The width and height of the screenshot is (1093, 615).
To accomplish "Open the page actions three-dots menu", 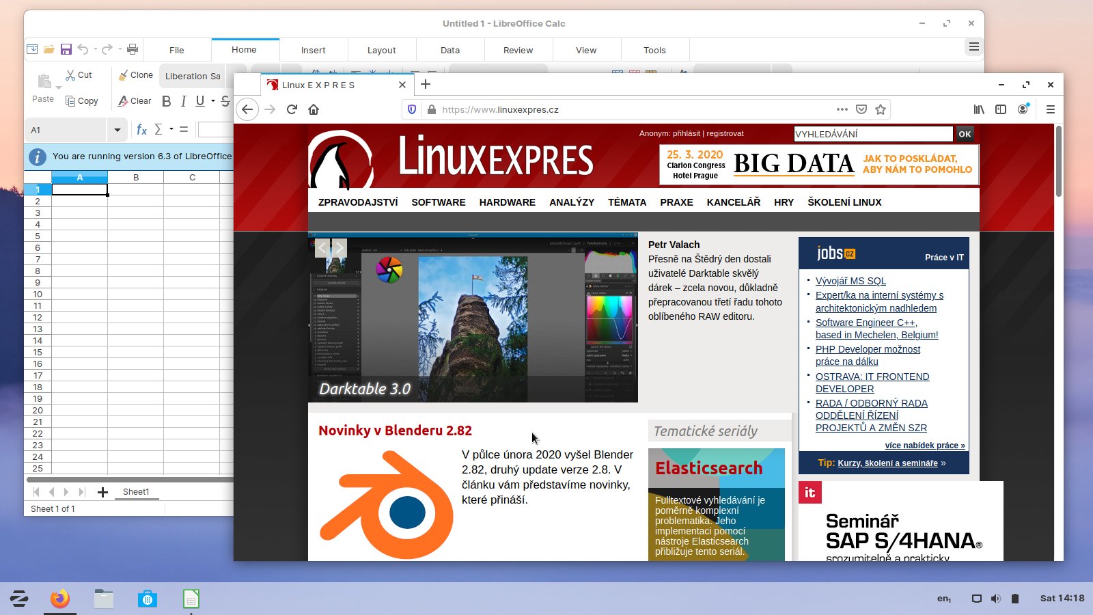I will (842, 109).
